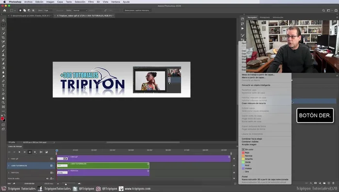This screenshot has height=192, width=339.
Task: Select the New selection mode button
Action: (20, 10)
